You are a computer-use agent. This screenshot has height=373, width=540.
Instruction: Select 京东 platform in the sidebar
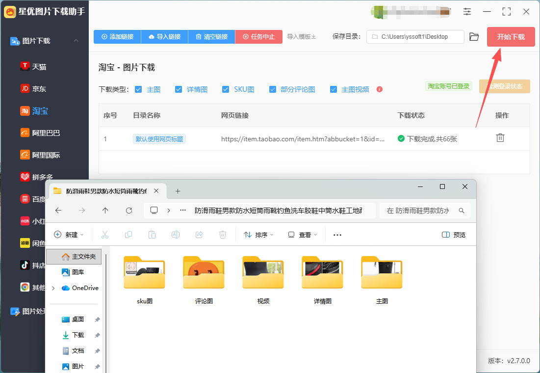pos(39,89)
